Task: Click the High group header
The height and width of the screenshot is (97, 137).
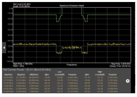Action: [x=100, y=72]
